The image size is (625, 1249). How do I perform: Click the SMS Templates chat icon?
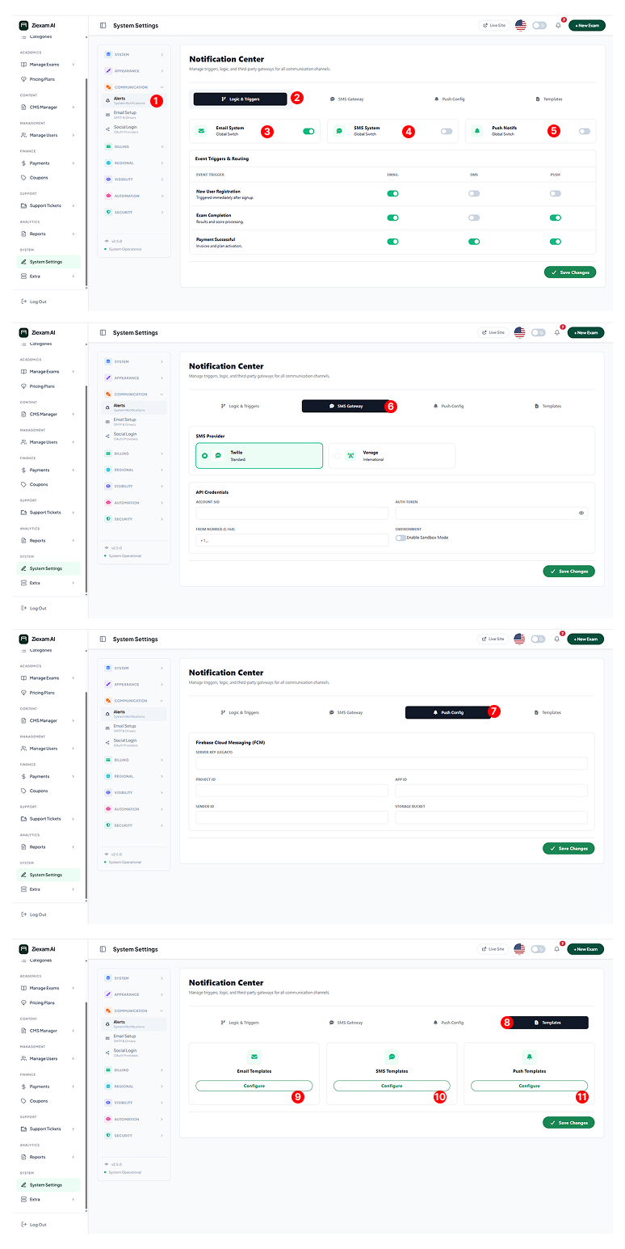[x=392, y=1057]
